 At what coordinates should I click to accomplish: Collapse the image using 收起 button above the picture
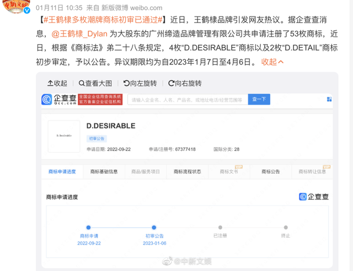(x=57, y=83)
